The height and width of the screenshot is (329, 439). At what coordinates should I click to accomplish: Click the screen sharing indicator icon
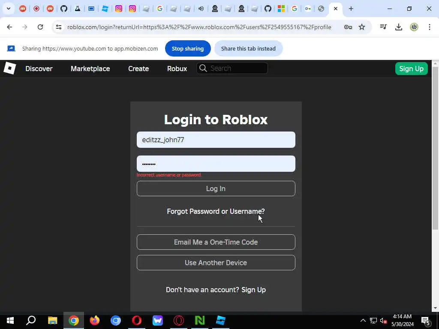click(x=11, y=48)
